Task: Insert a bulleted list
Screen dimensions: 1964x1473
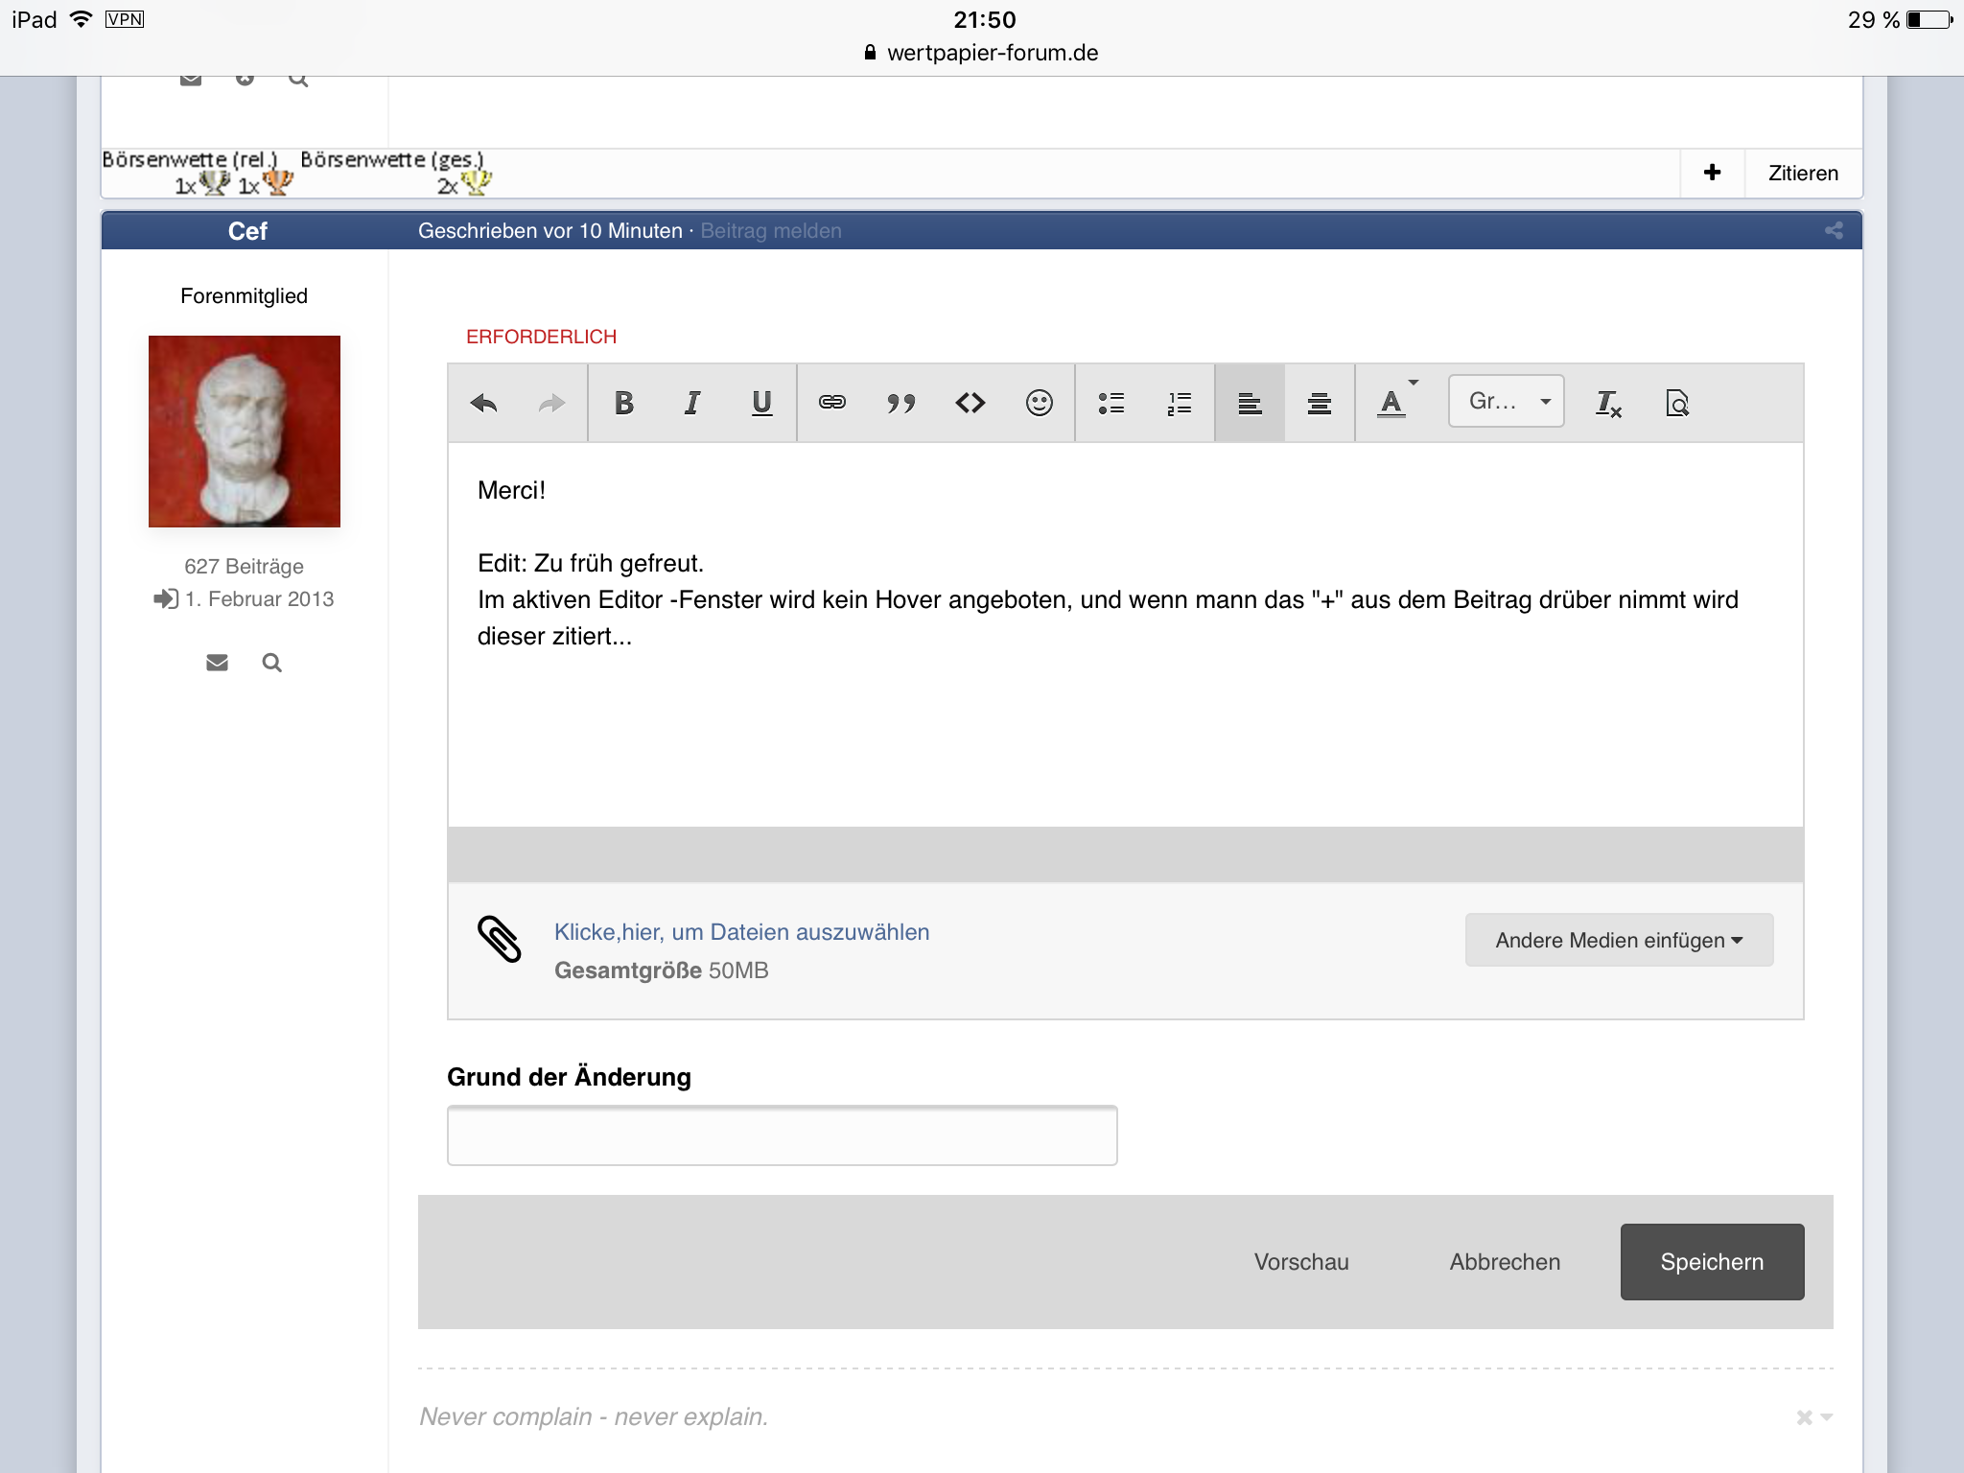Action: pyautogui.click(x=1111, y=404)
